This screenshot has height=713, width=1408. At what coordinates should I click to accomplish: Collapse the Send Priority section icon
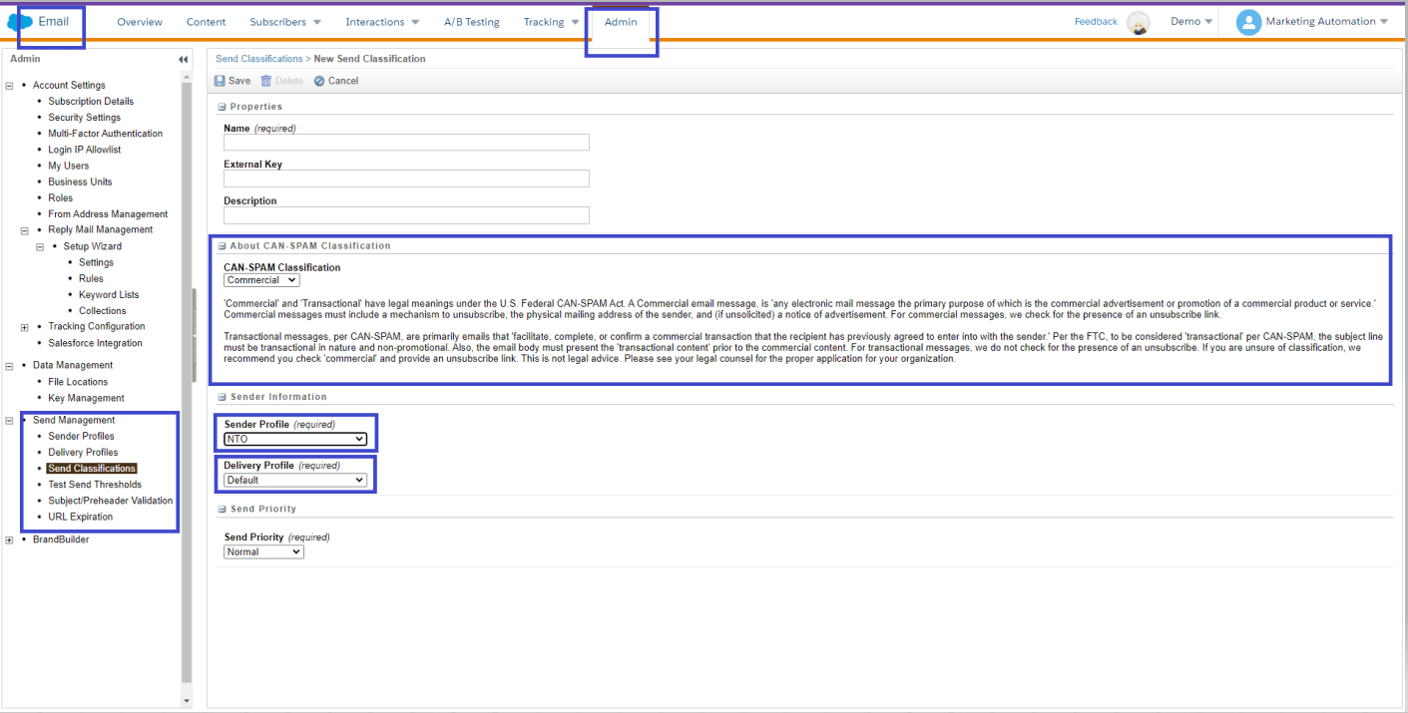(x=222, y=510)
